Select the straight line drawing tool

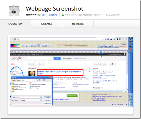[x=23, y=46]
